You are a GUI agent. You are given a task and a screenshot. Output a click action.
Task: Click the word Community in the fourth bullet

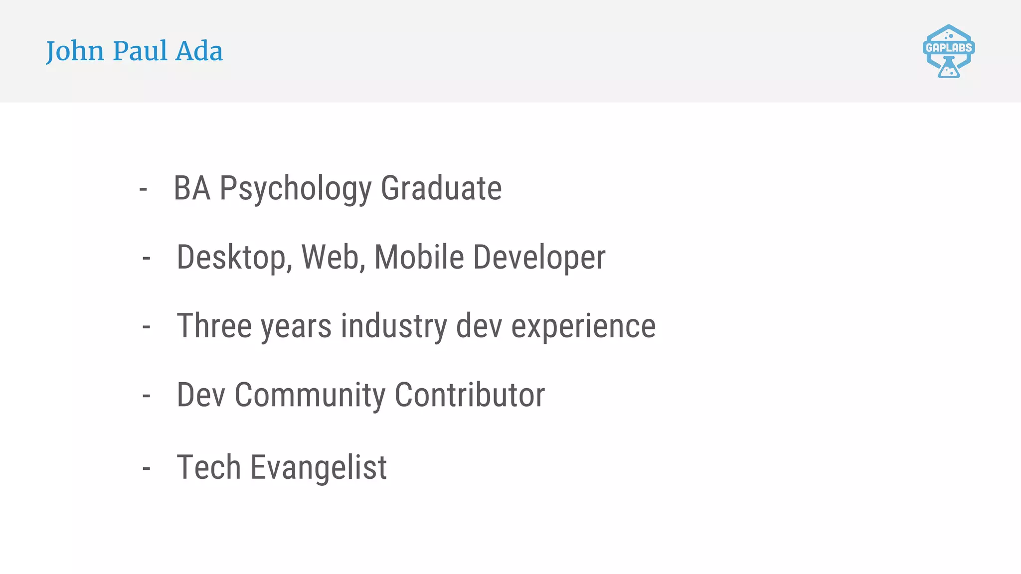[310, 395]
